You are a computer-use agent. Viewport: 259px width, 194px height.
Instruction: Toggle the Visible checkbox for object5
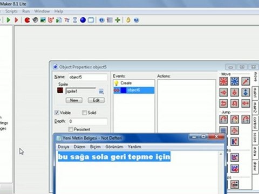point(57,113)
